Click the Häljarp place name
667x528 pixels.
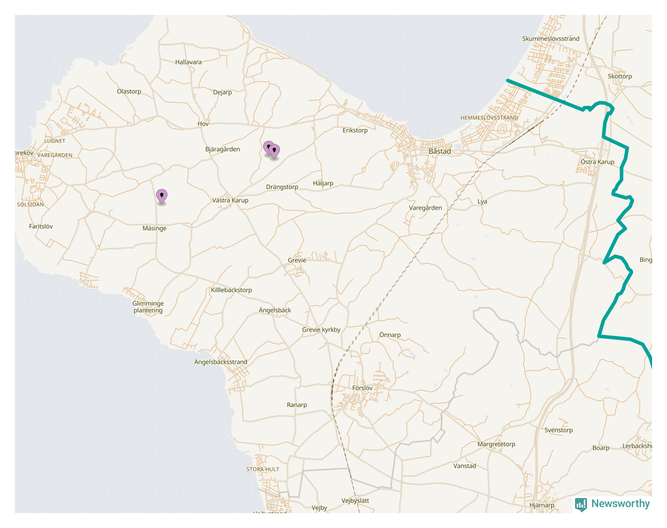pyautogui.click(x=323, y=183)
